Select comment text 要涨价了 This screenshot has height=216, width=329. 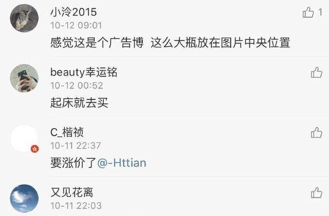73,163
